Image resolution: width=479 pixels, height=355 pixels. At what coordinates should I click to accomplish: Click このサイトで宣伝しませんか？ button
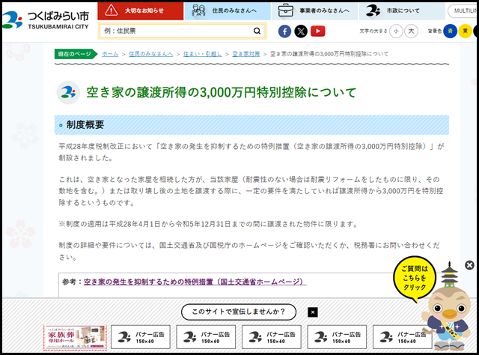tap(239, 312)
